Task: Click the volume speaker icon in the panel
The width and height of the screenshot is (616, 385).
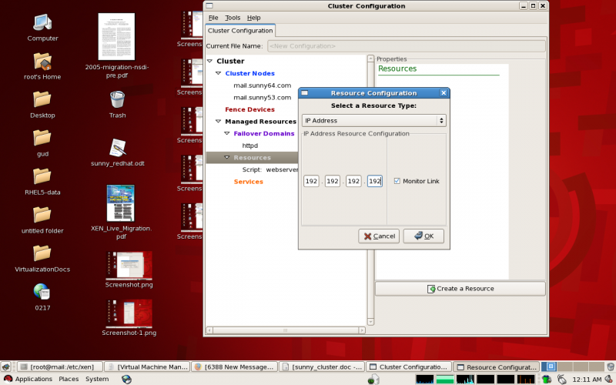Action: tap(609, 379)
